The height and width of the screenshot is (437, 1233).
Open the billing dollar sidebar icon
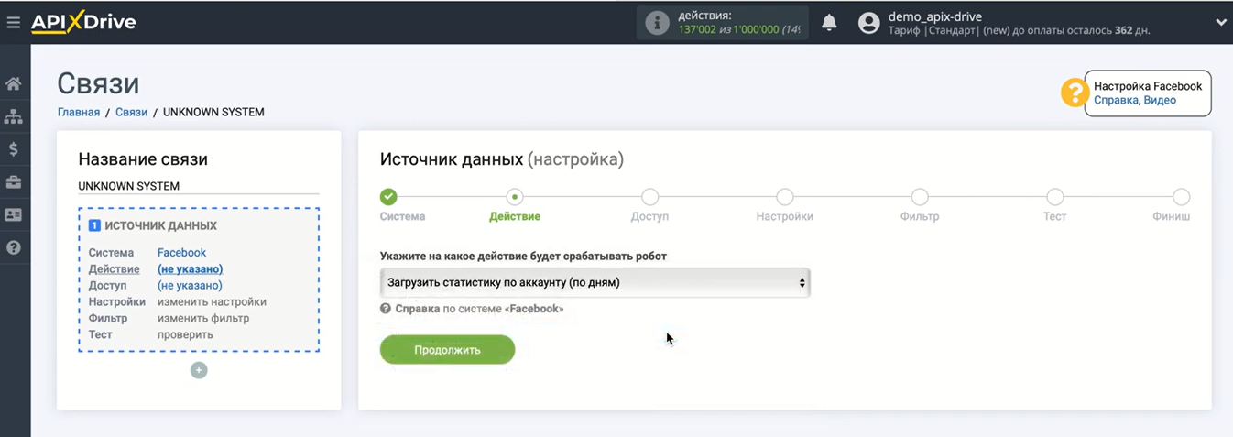click(x=14, y=149)
